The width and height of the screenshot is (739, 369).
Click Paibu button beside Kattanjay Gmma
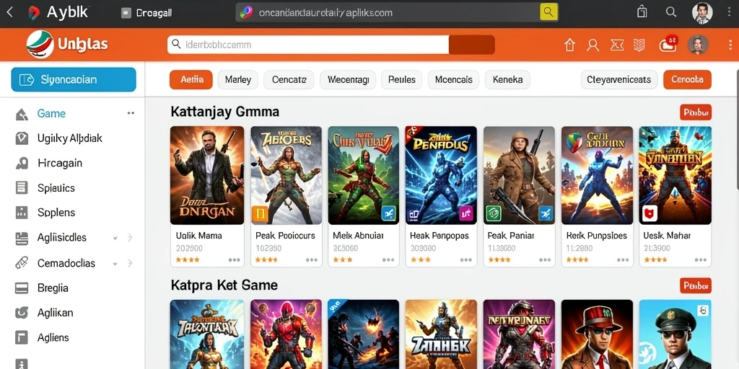(696, 112)
